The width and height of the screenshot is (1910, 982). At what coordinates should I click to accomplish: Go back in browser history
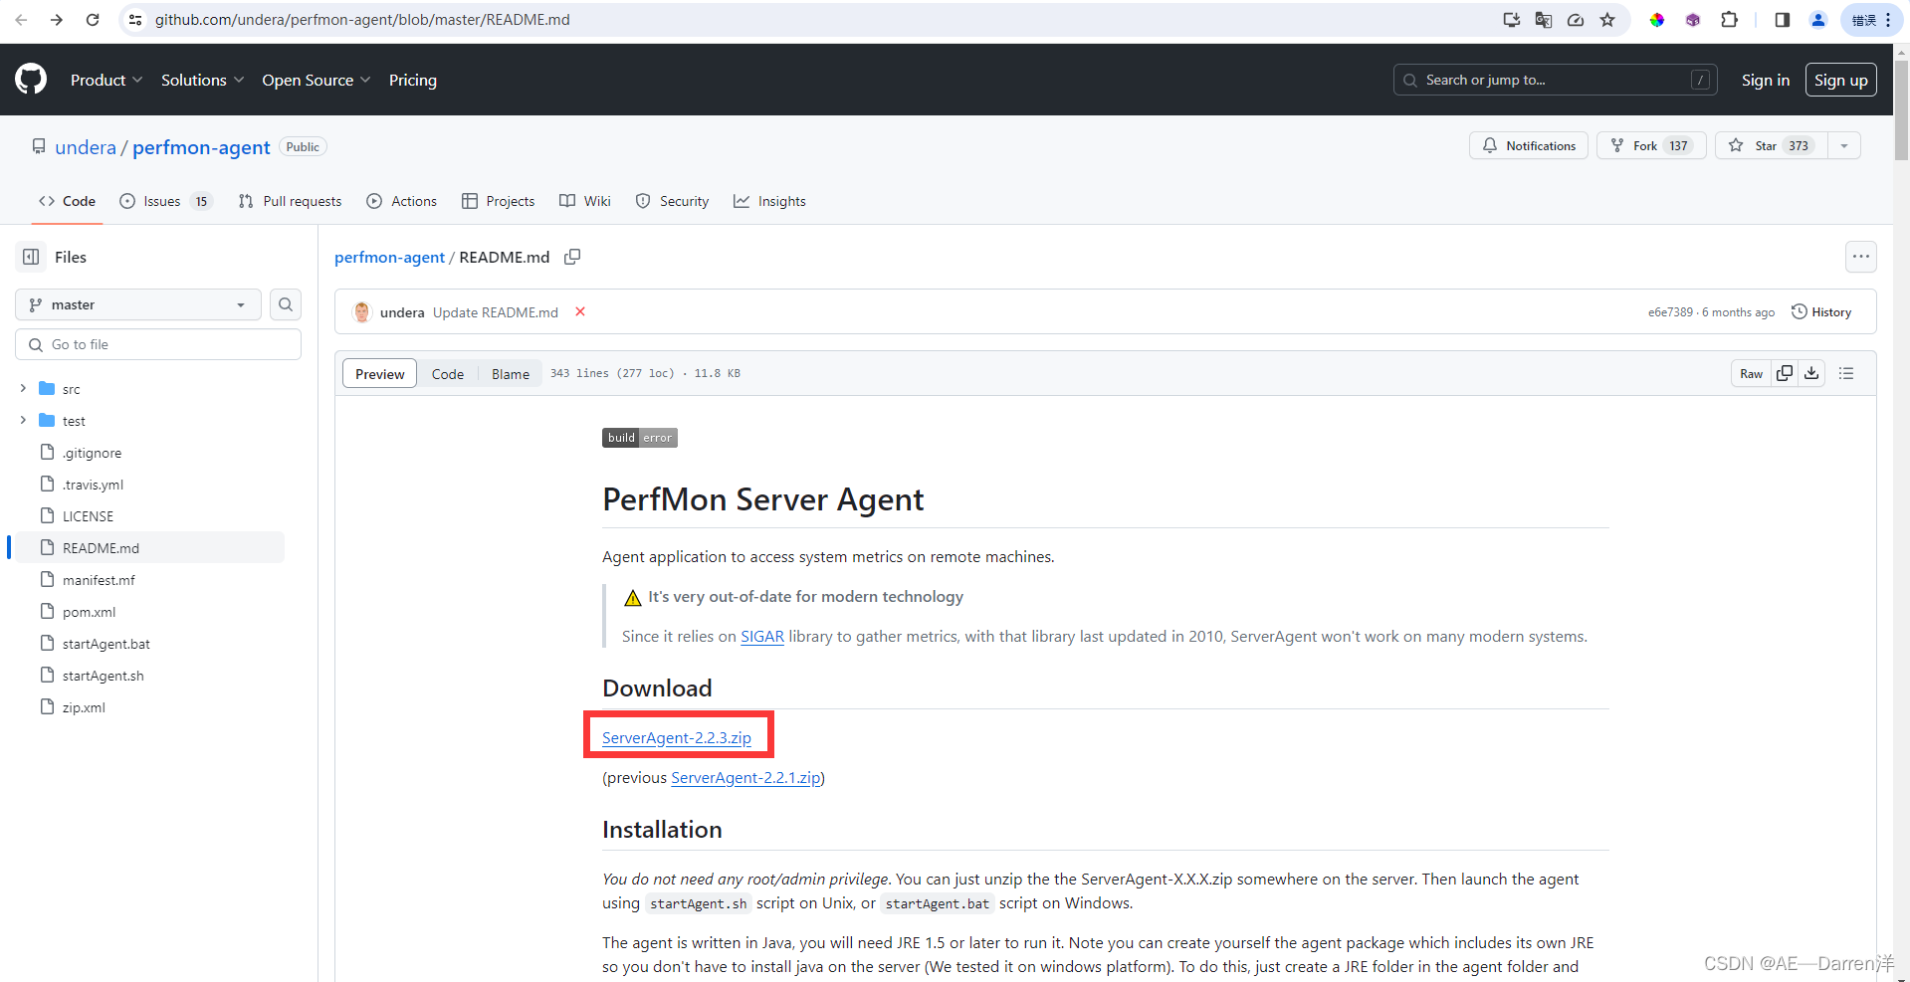21,20
